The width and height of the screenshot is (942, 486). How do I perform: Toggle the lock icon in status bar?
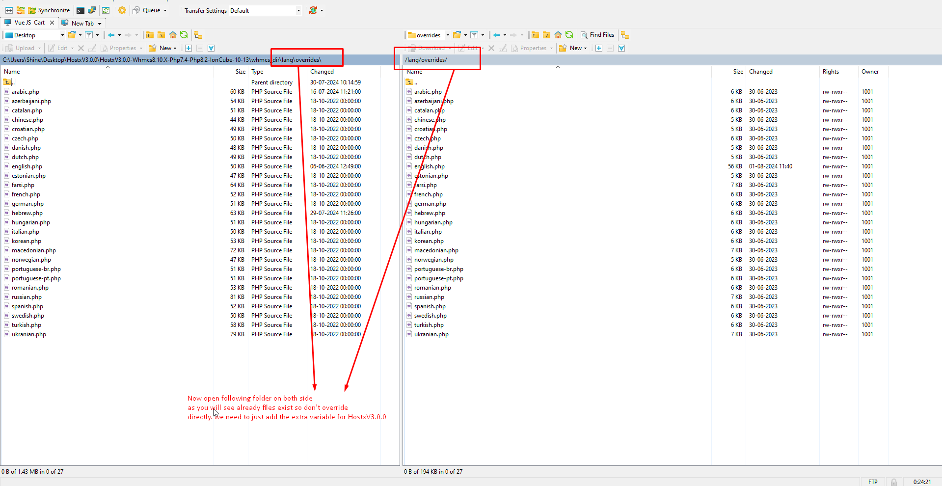tap(894, 482)
